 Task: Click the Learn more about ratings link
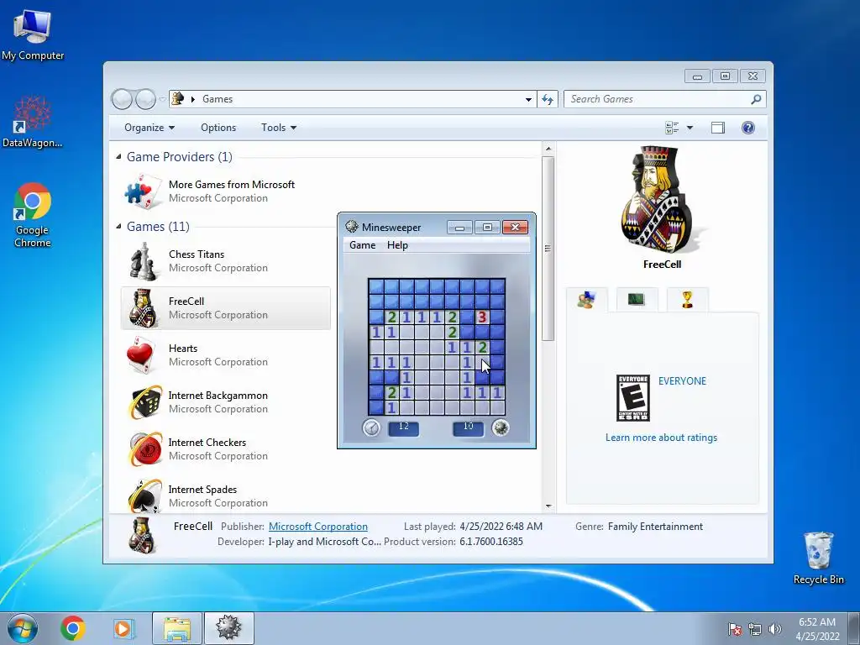(x=661, y=437)
